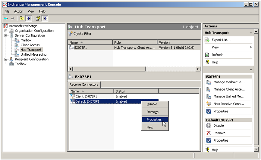The height and width of the screenshot is (160, 261).
Task: Click the Up One Level toolbar icon
Action: coord(22,19)
